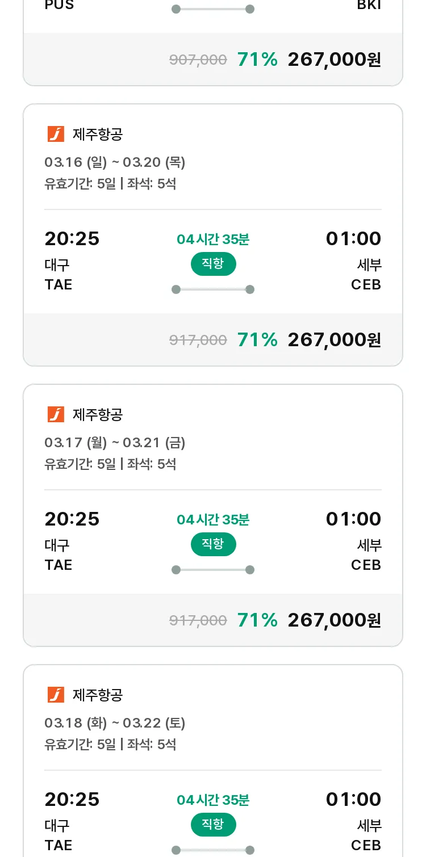426x857 pixels.
Task: Click route line on 03.17 flight
Action: [213, 570]
